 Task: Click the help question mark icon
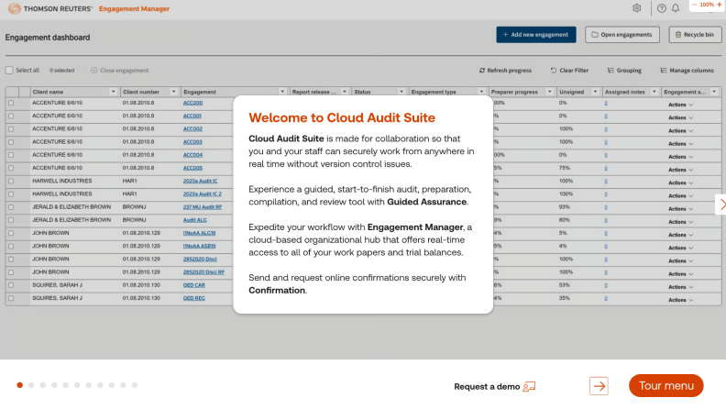[662, 8]
